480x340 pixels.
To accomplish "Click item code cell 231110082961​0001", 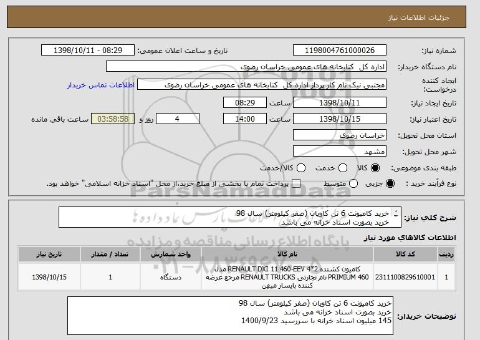I will (405, 277).
